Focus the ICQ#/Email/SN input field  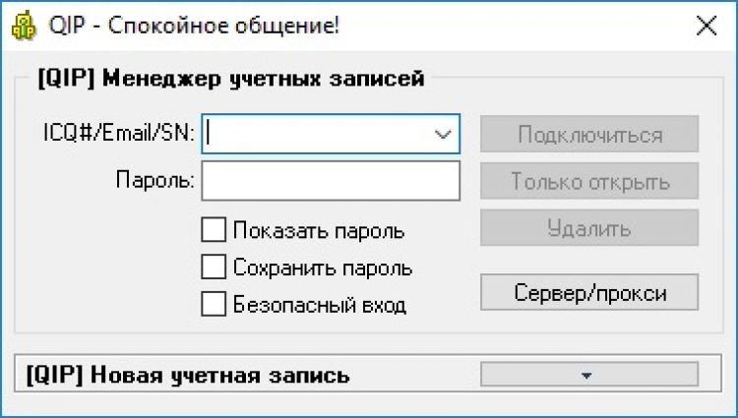point(315,134)
